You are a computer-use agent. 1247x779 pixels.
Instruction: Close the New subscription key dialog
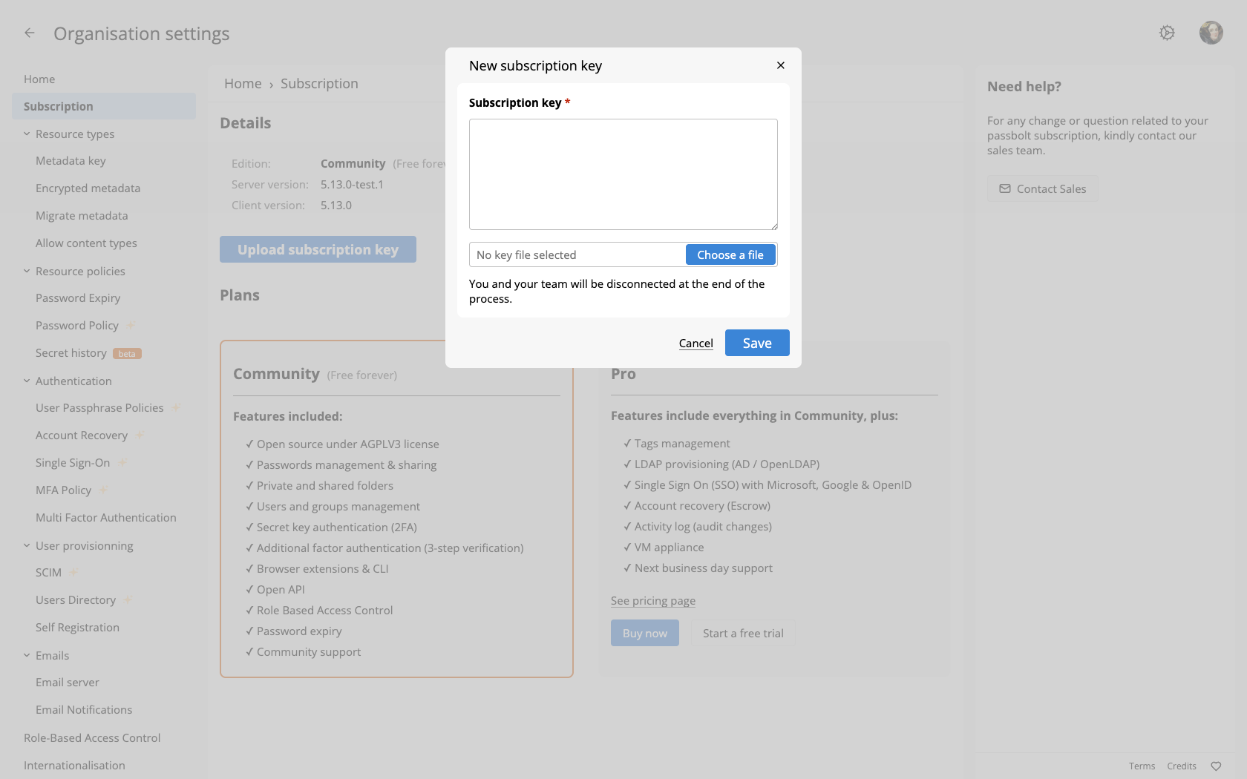[x=781, y=65]
